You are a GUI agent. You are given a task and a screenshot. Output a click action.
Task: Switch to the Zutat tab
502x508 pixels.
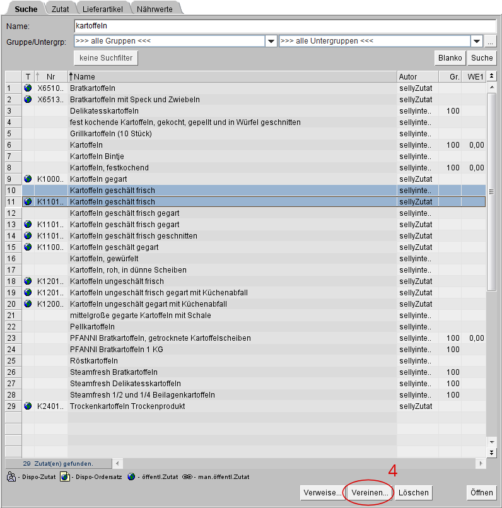[61, 9]
